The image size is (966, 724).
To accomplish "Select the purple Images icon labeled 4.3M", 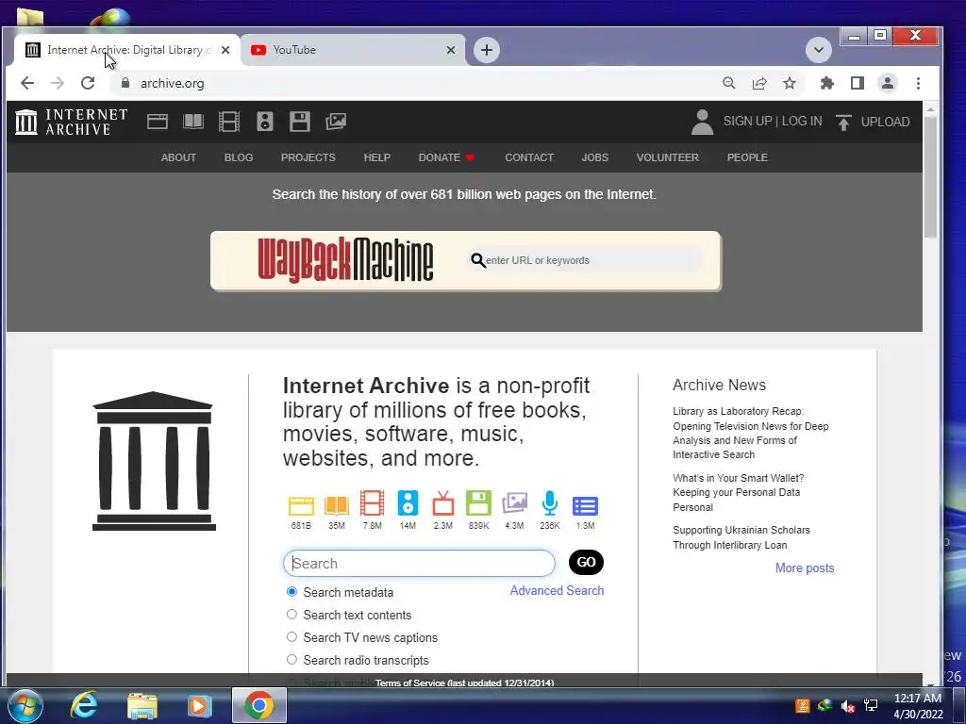I will point(514,503).
